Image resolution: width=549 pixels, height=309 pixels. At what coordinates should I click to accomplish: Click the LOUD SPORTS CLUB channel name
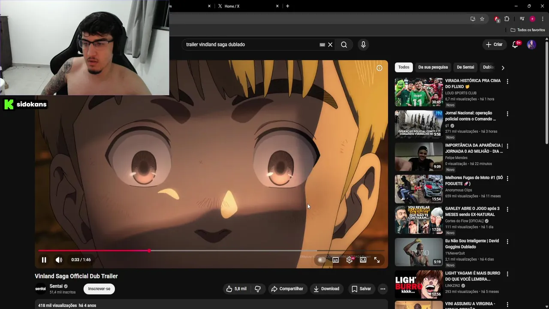click(461, 93)
